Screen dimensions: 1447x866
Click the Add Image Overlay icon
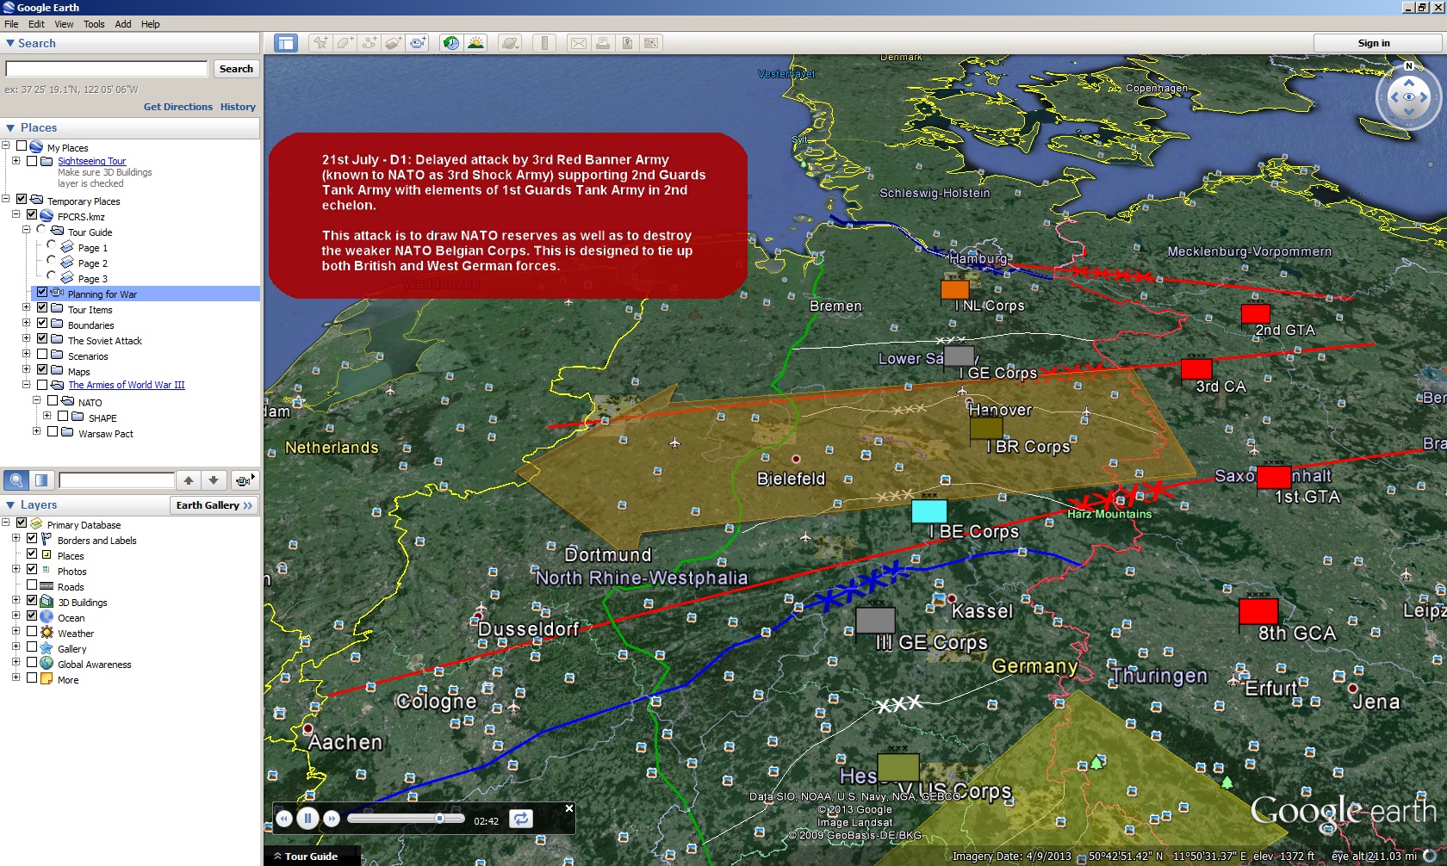point(394,43)
